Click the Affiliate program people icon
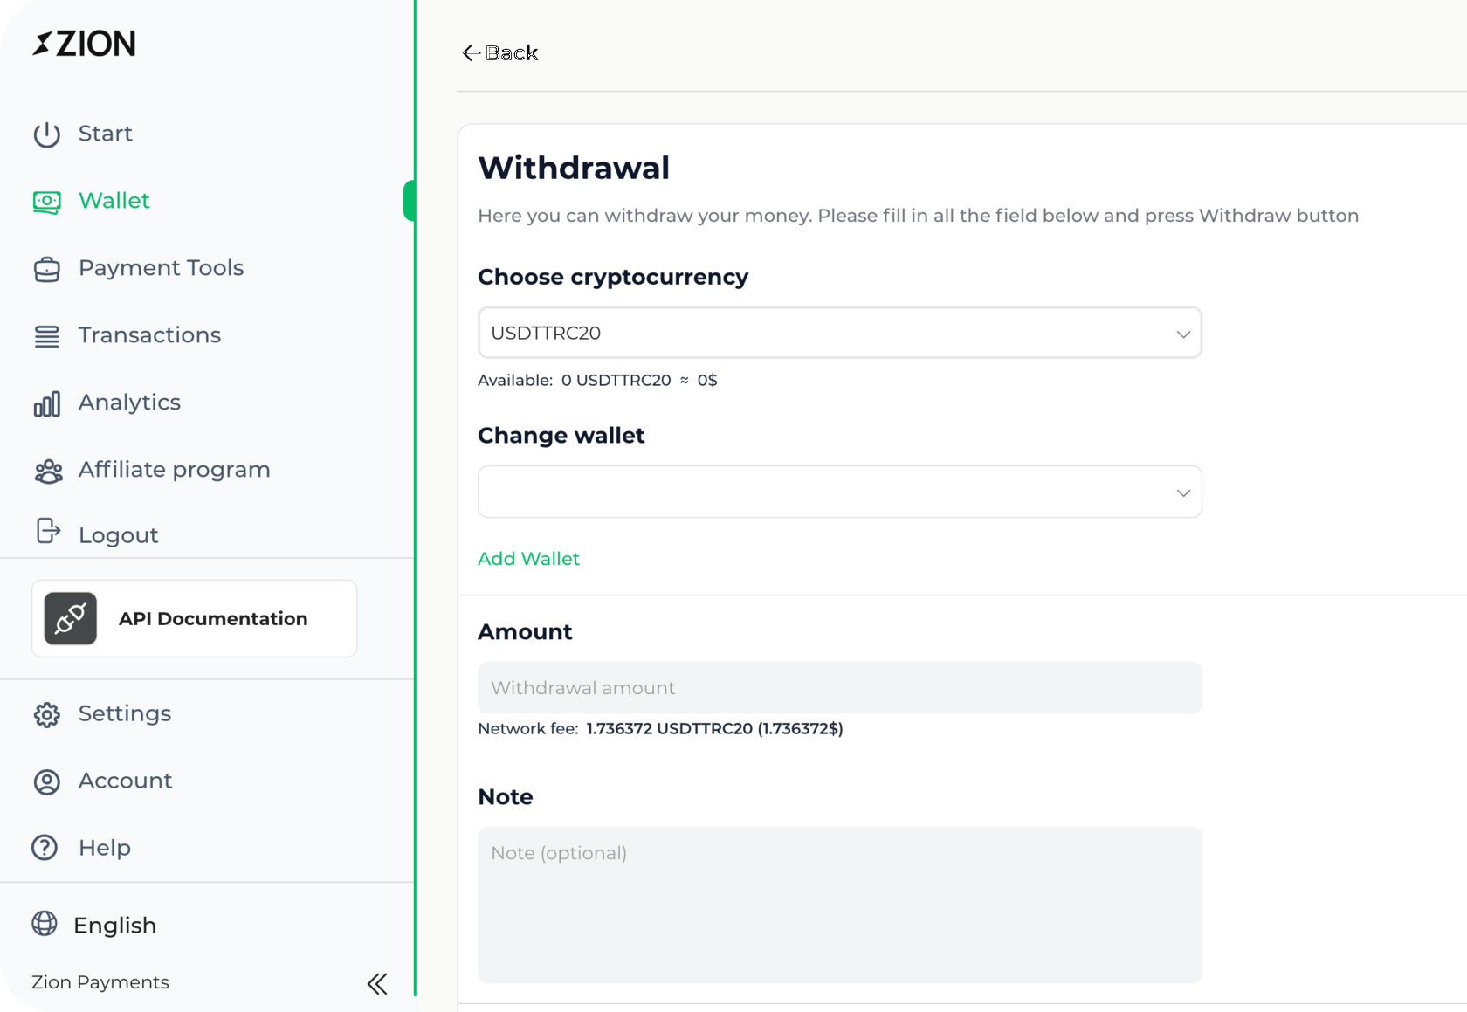Screen dimensions: 1467x1012 point(48,471)
